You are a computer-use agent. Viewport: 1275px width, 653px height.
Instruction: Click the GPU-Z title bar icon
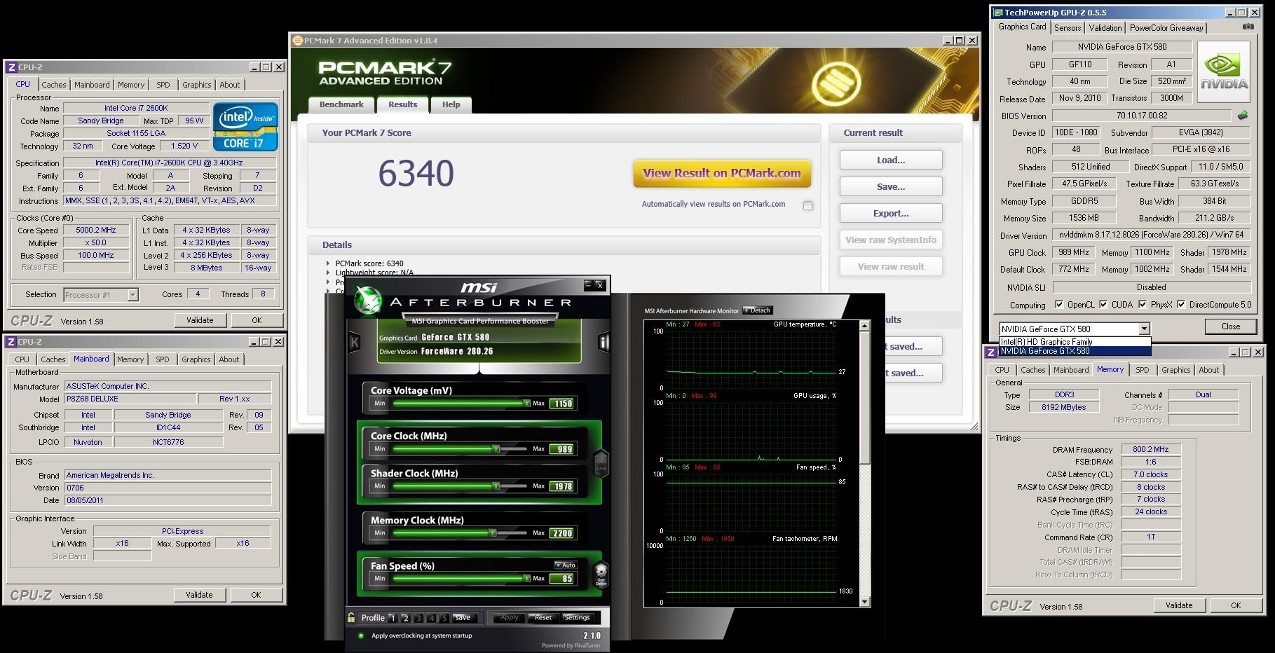tap(997, 13)
